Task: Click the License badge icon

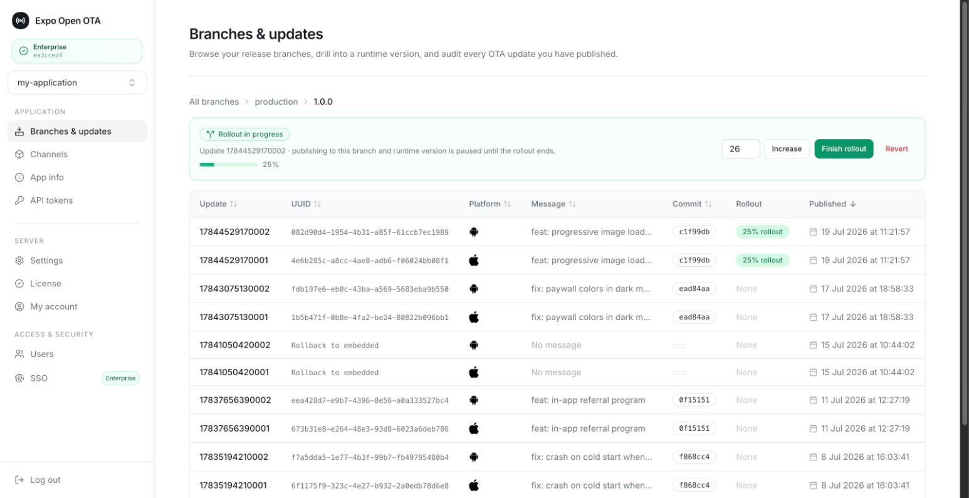Action: tap(19, 284)
